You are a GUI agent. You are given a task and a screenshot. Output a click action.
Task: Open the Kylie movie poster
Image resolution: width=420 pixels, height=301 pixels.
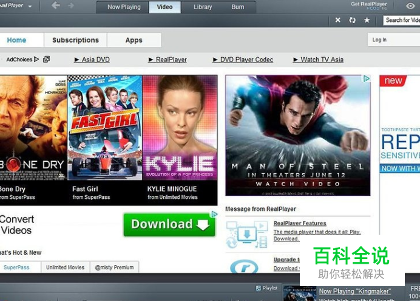[x=180, y=128]
